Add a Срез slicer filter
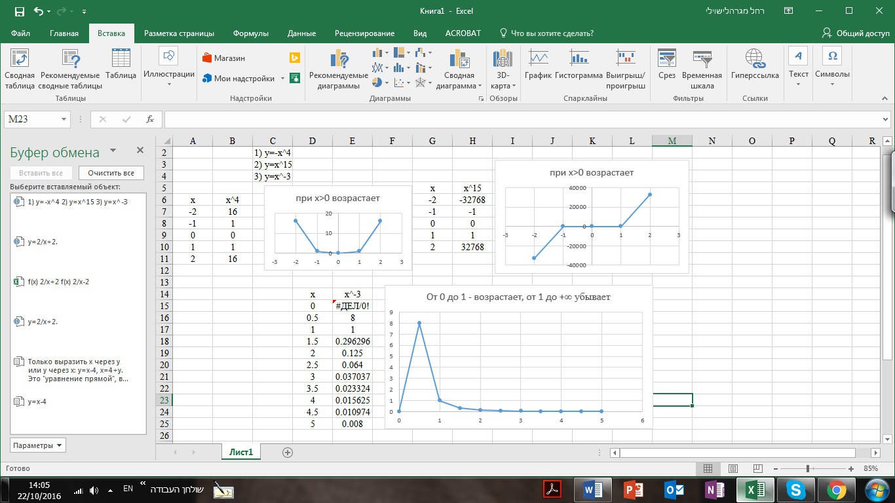Viewport: 895px width, 503px height. [x=667, y=60]
